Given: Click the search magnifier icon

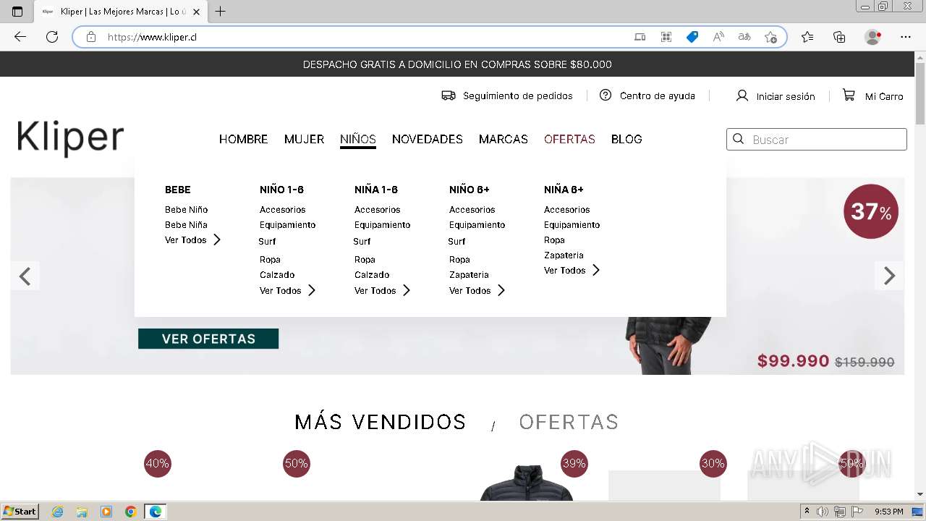Looking at the screenshot, I should pos(739,139).
